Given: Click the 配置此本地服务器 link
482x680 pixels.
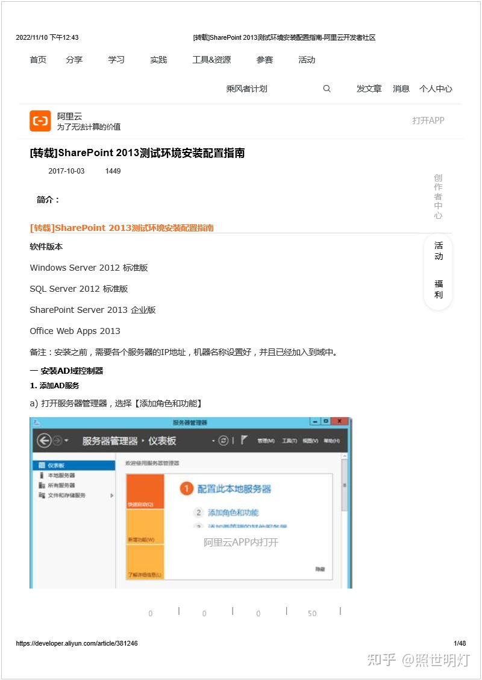Looking at the screenshot, I should (x=234, y=489).
